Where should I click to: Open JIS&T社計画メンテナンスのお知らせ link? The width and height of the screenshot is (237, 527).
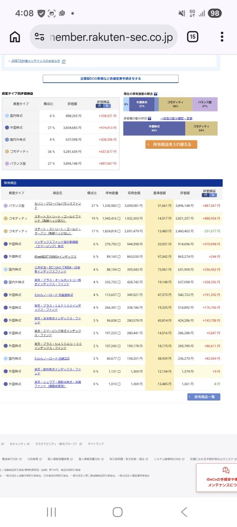click(36, 61)
